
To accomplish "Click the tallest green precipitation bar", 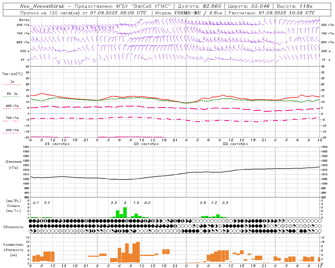I will 125,213.
